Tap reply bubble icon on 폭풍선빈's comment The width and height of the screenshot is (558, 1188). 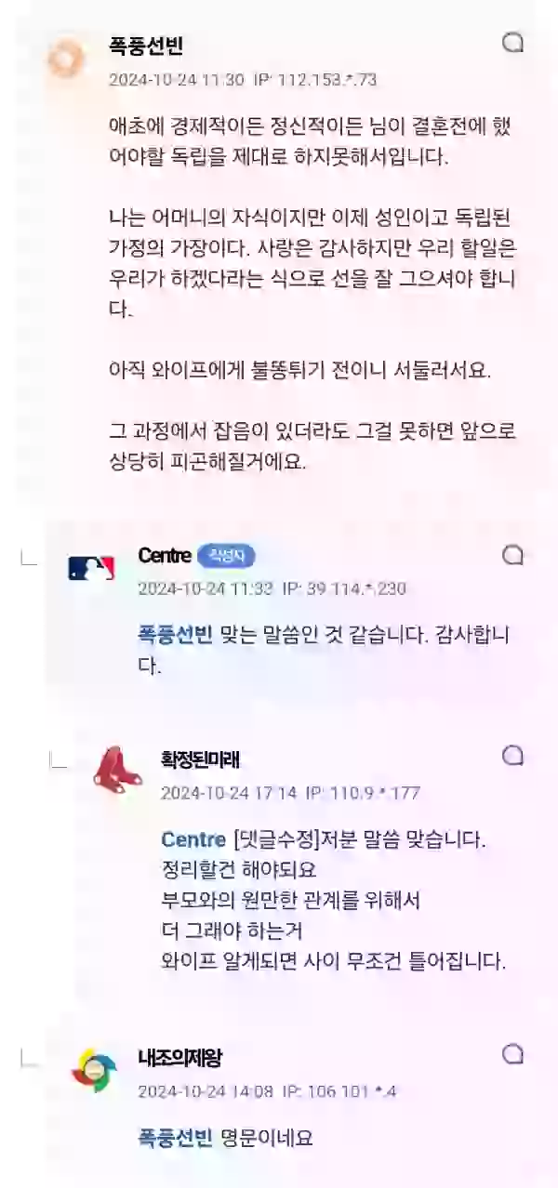tap(512, 43)
